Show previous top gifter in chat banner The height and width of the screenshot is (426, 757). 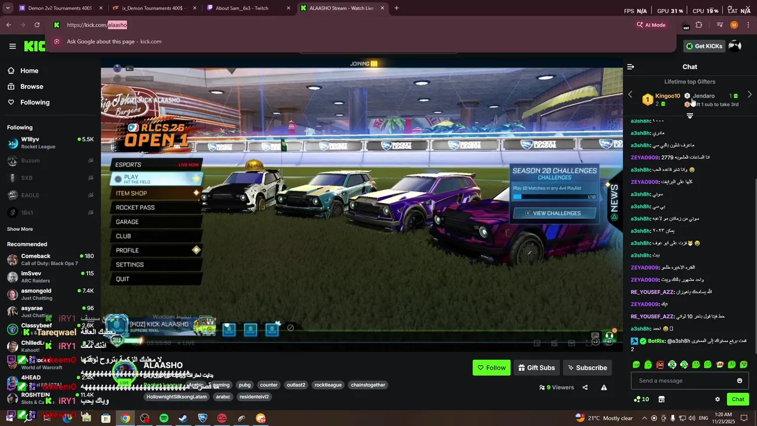(630, 95)
